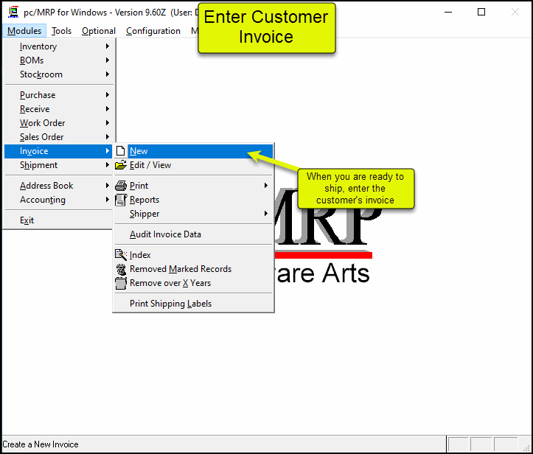533x454 pixels.
Task: Open the Optional menu
Action: 99,31
